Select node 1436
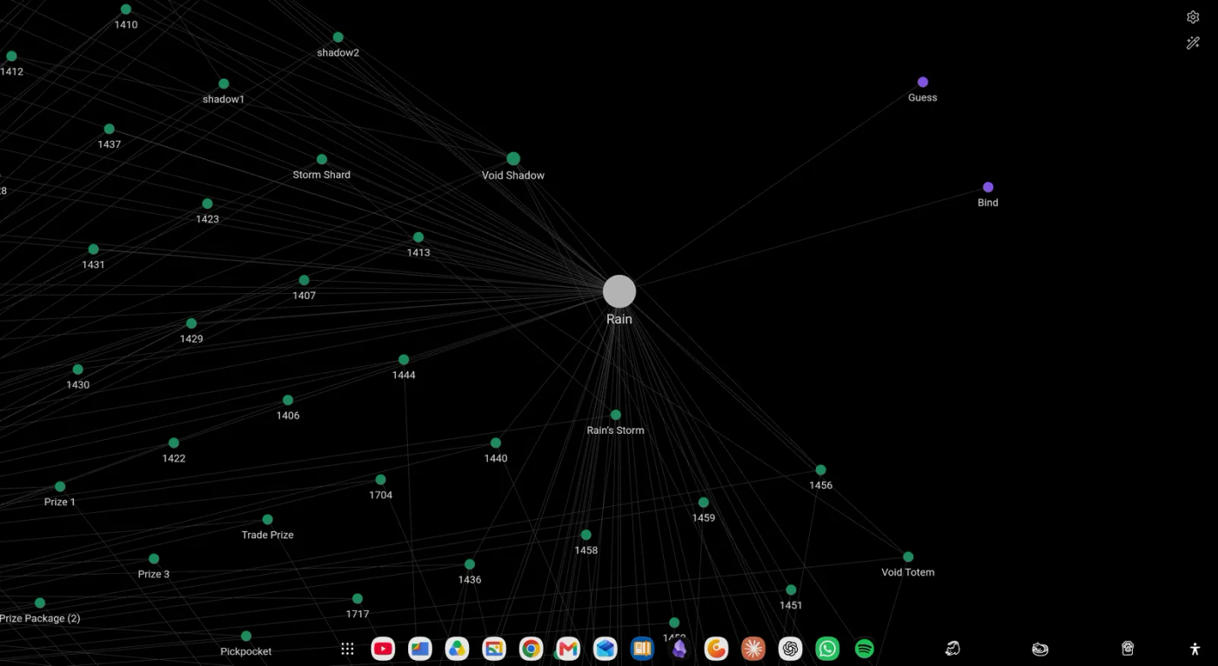The image size is (1218, 666). coord(470,564)
